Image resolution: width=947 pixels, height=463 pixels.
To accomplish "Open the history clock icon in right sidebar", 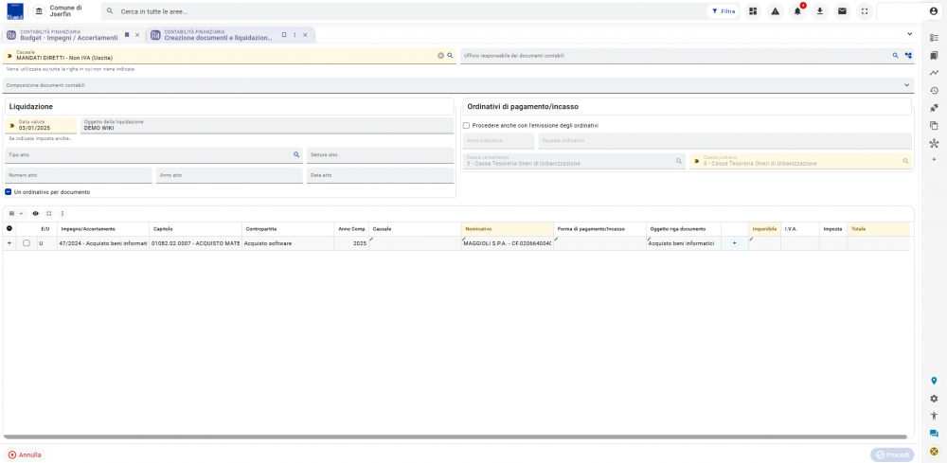I will [x=935, y=91].
